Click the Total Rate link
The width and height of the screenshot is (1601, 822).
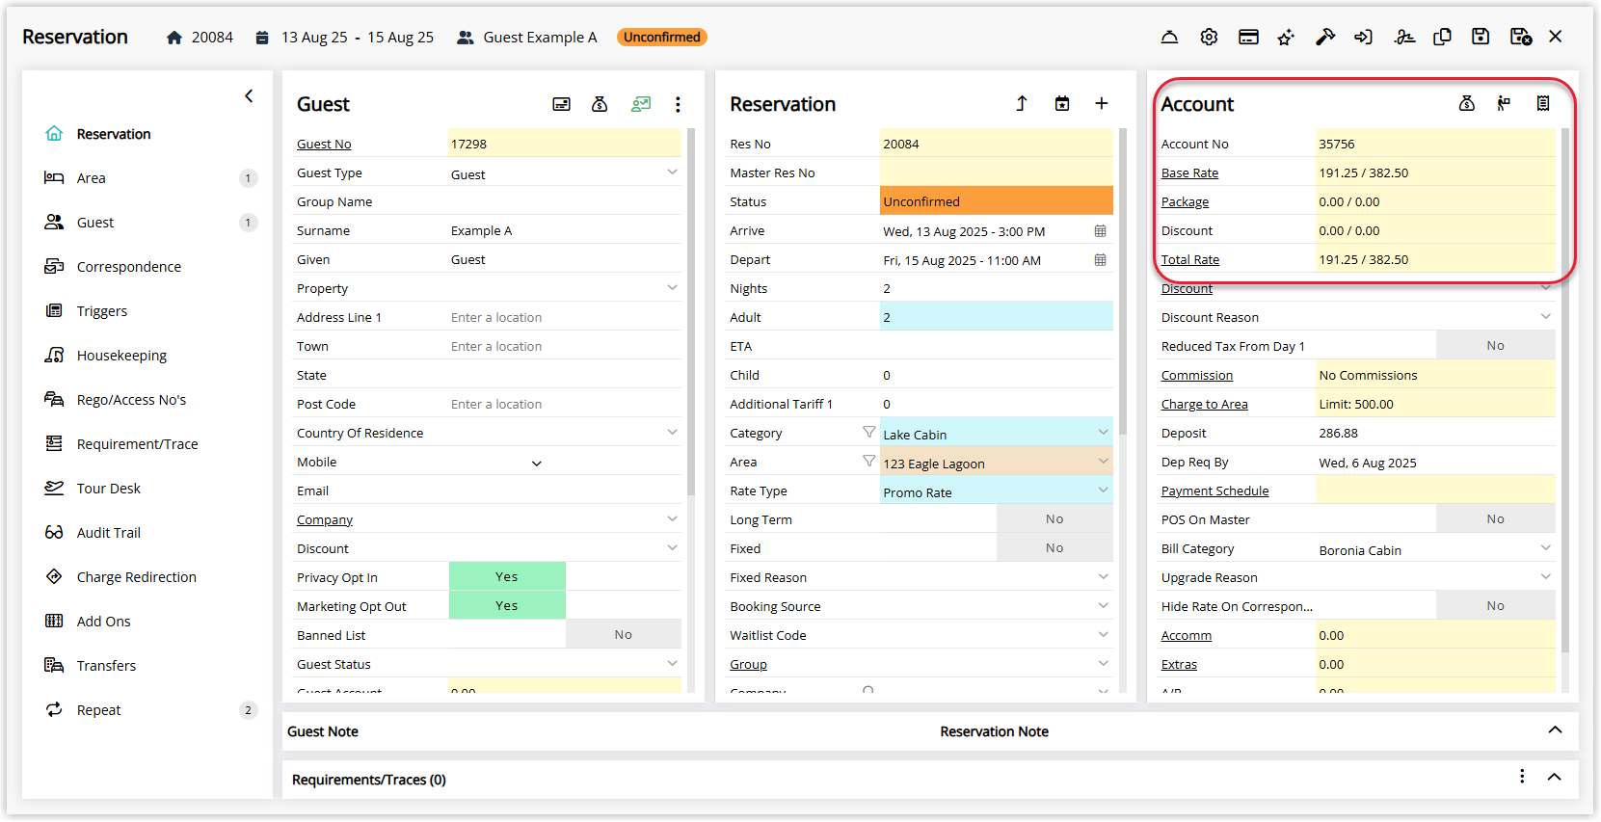tap(1190, 260)
